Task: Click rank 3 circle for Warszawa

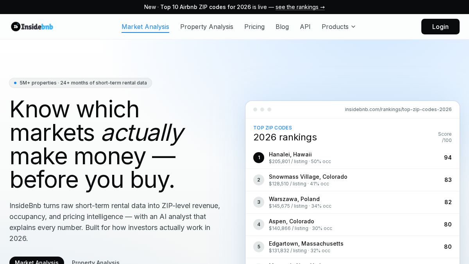Action: 259,202
